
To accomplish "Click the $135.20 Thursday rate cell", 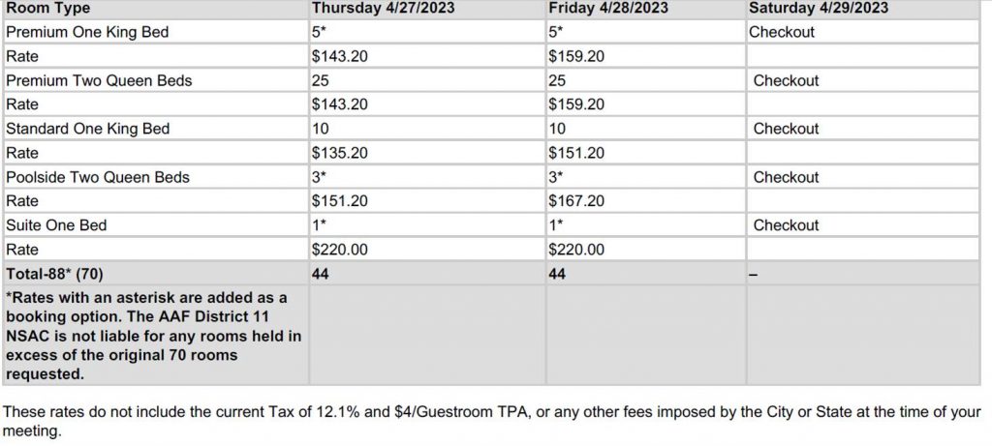I will (427, 153).
